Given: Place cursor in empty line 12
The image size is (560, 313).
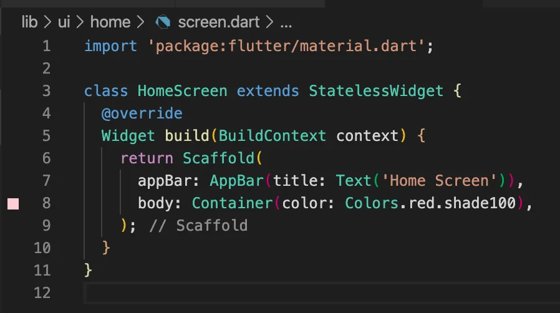Looking at the screenshot, I should click(312, 293).
